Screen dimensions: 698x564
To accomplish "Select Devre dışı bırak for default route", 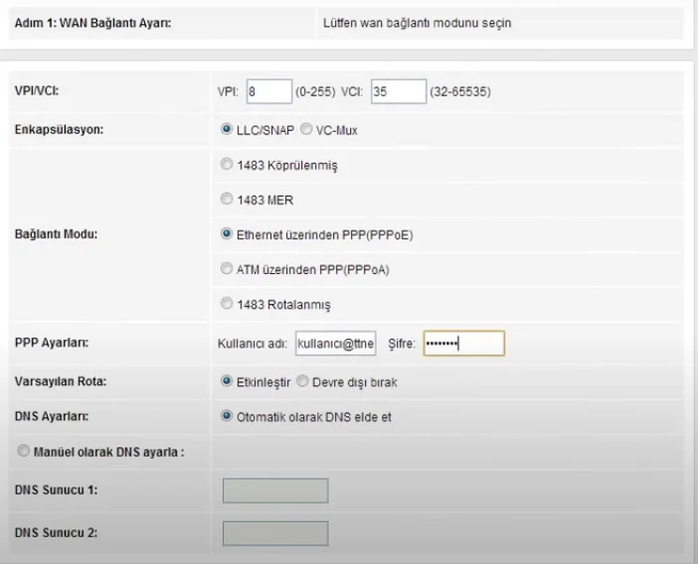I will 306,381.
